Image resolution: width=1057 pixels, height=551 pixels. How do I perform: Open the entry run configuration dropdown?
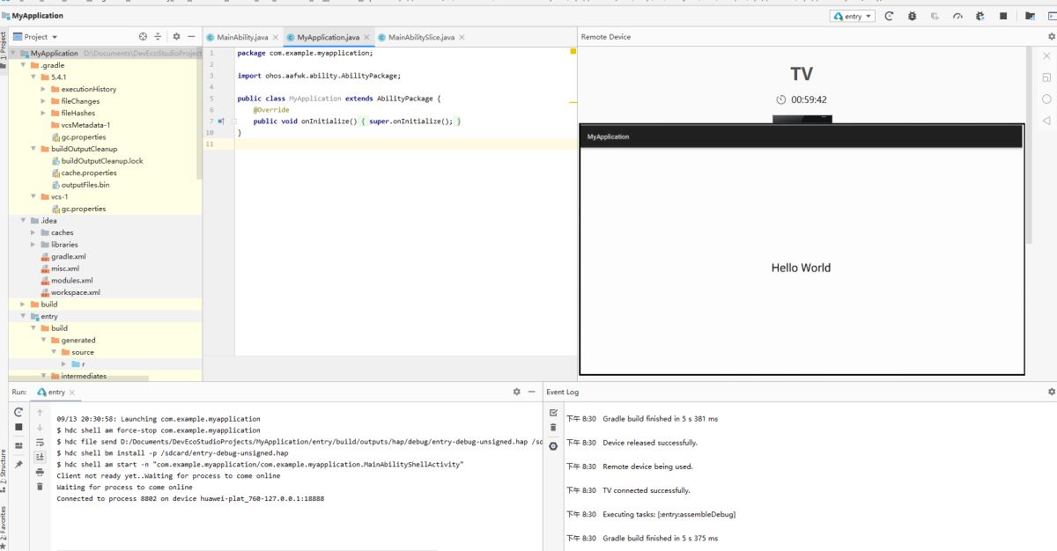[x=853, y=17]
